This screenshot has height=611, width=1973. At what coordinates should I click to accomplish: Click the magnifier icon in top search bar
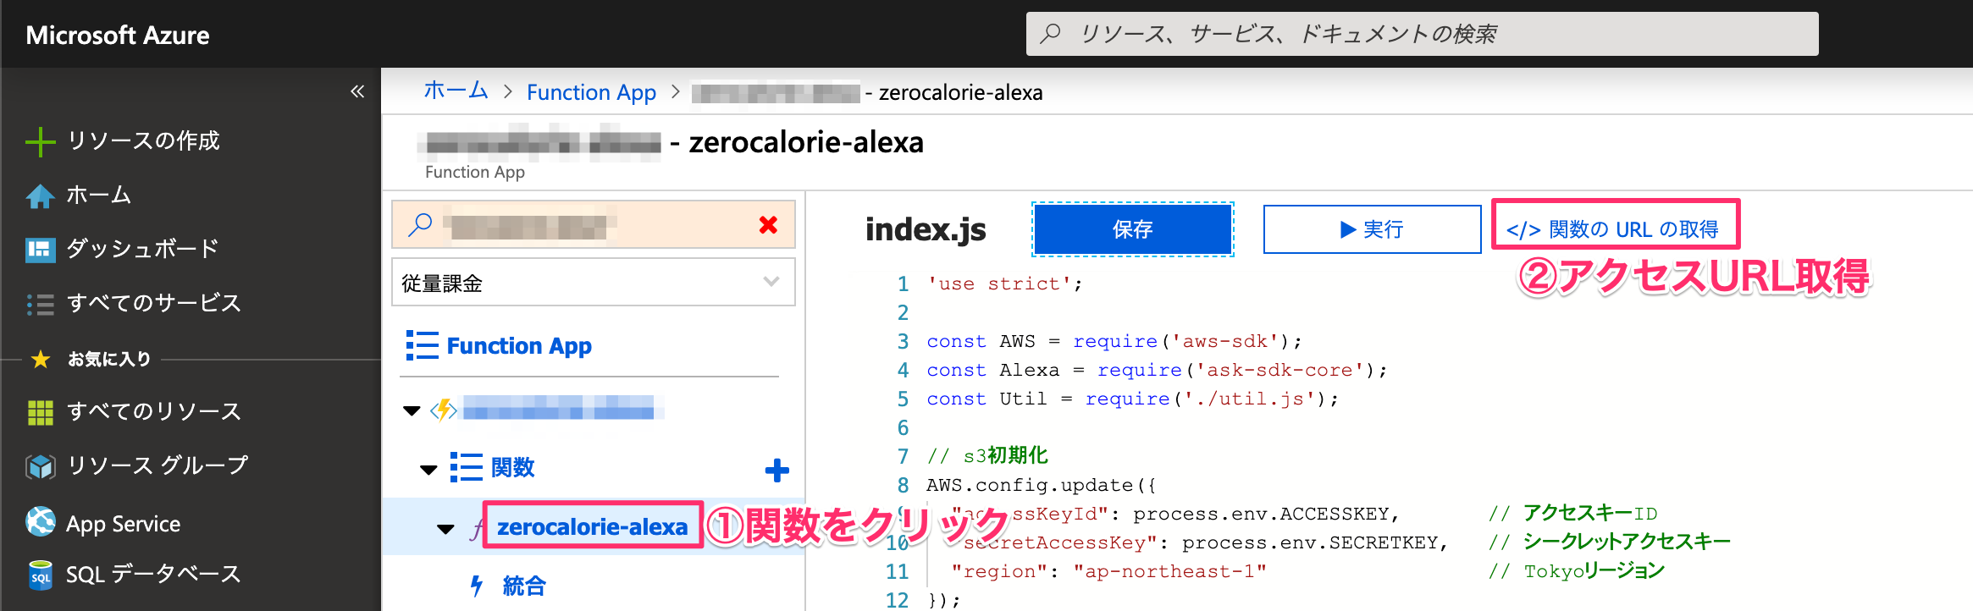1050,34
